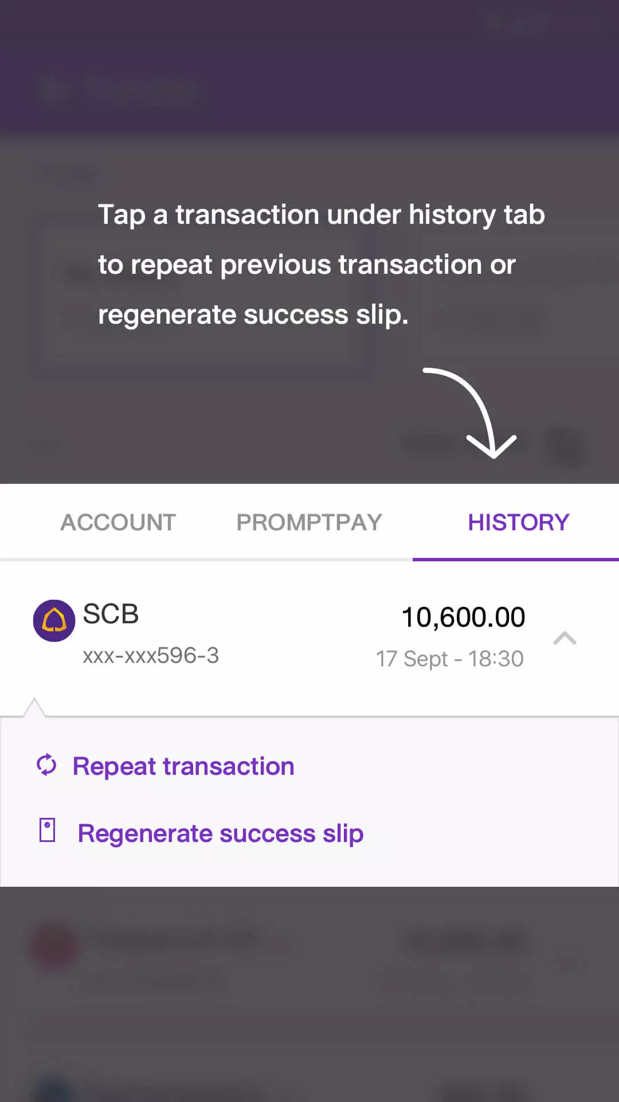Tap the 17 Sept - 18:30 timestamp

tap(449, 659)
